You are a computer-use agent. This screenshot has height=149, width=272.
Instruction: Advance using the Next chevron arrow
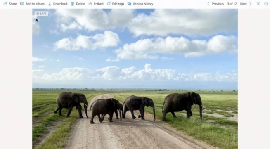tap(250, 4)
